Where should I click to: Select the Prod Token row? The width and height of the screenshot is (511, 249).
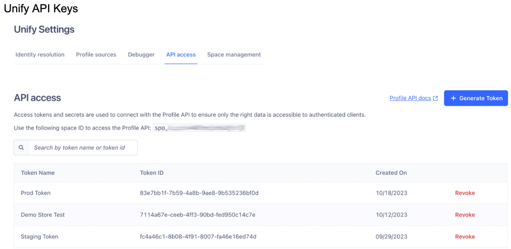coord(36,193)
